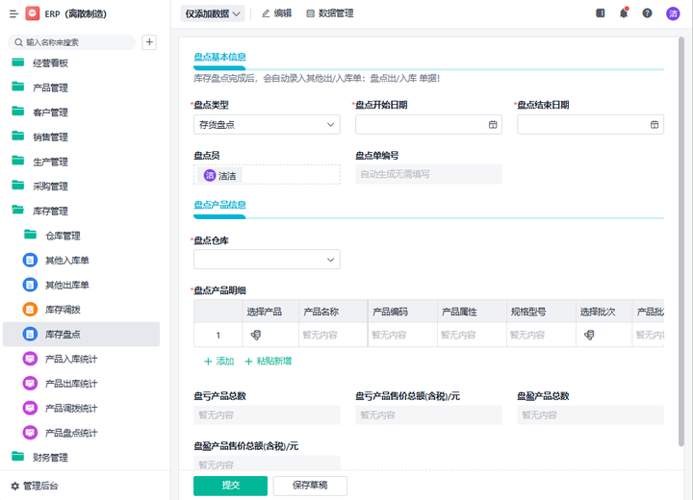The height and width of the screenshot is (500, 693).
Task: Expand the 盘点类型 dropdown
Action: point(267,125)
